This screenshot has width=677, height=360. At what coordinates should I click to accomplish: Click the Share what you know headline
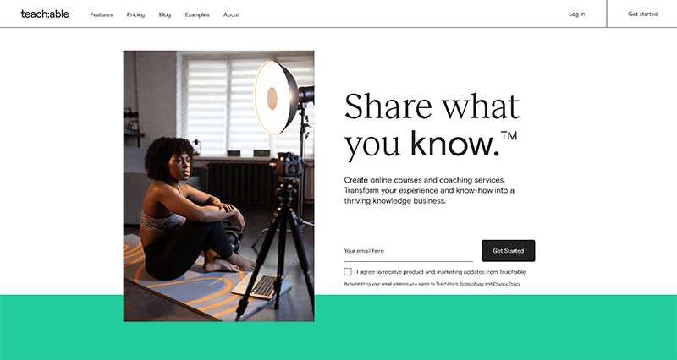[x=432, y=126]
